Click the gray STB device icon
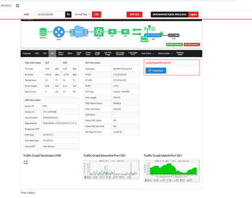Screen dimensions: 252x198 [x=174, y=35]
